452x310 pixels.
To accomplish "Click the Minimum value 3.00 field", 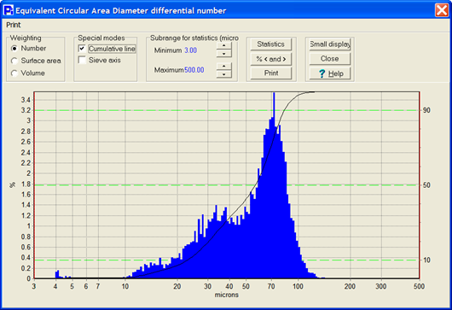I will (190, 50).
